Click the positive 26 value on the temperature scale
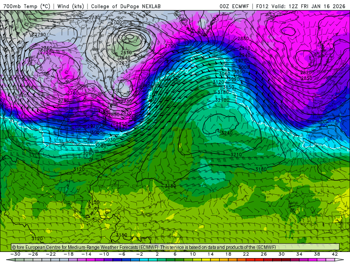The width and height of the screenshot is (350, 262). pos(264,254)
